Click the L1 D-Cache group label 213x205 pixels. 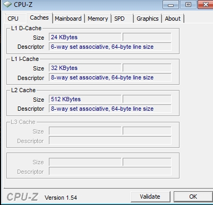[x=26, y=28]
